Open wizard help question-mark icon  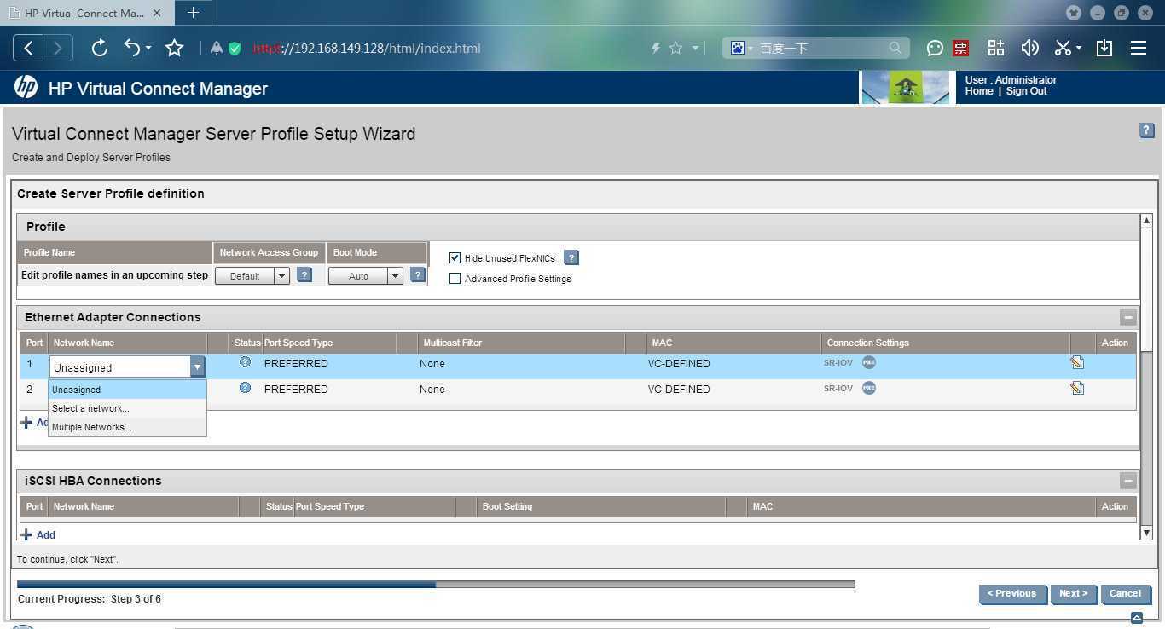click(x=1146, y=130)
